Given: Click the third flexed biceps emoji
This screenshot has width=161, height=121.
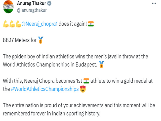Looking at the screenshot, I should (x=18, y=24).
